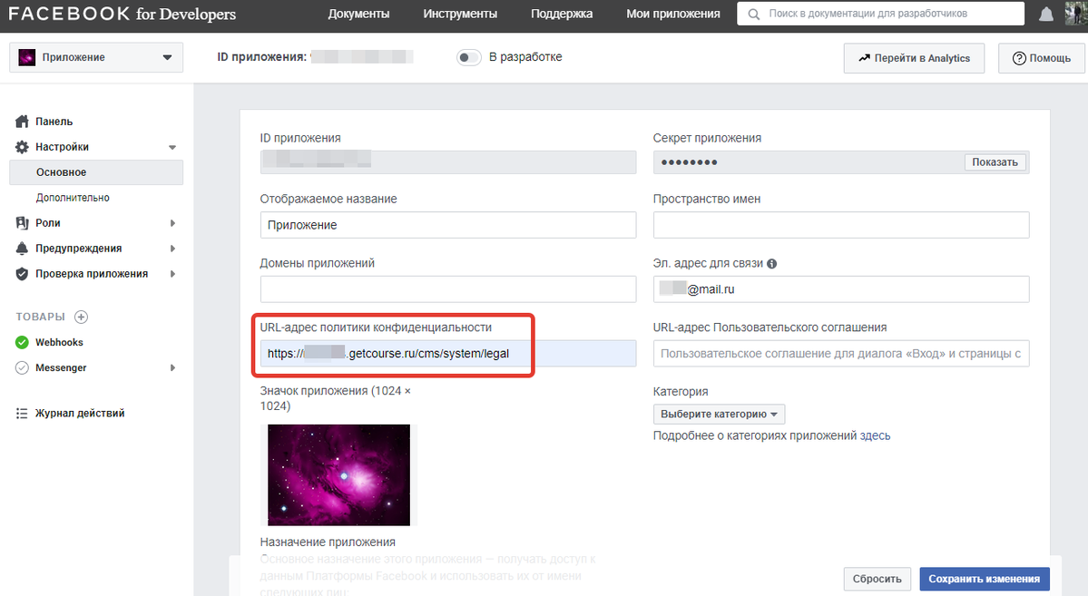
Task: Click the Эл. адрес для связи field
Action: [x=841, y=289]
